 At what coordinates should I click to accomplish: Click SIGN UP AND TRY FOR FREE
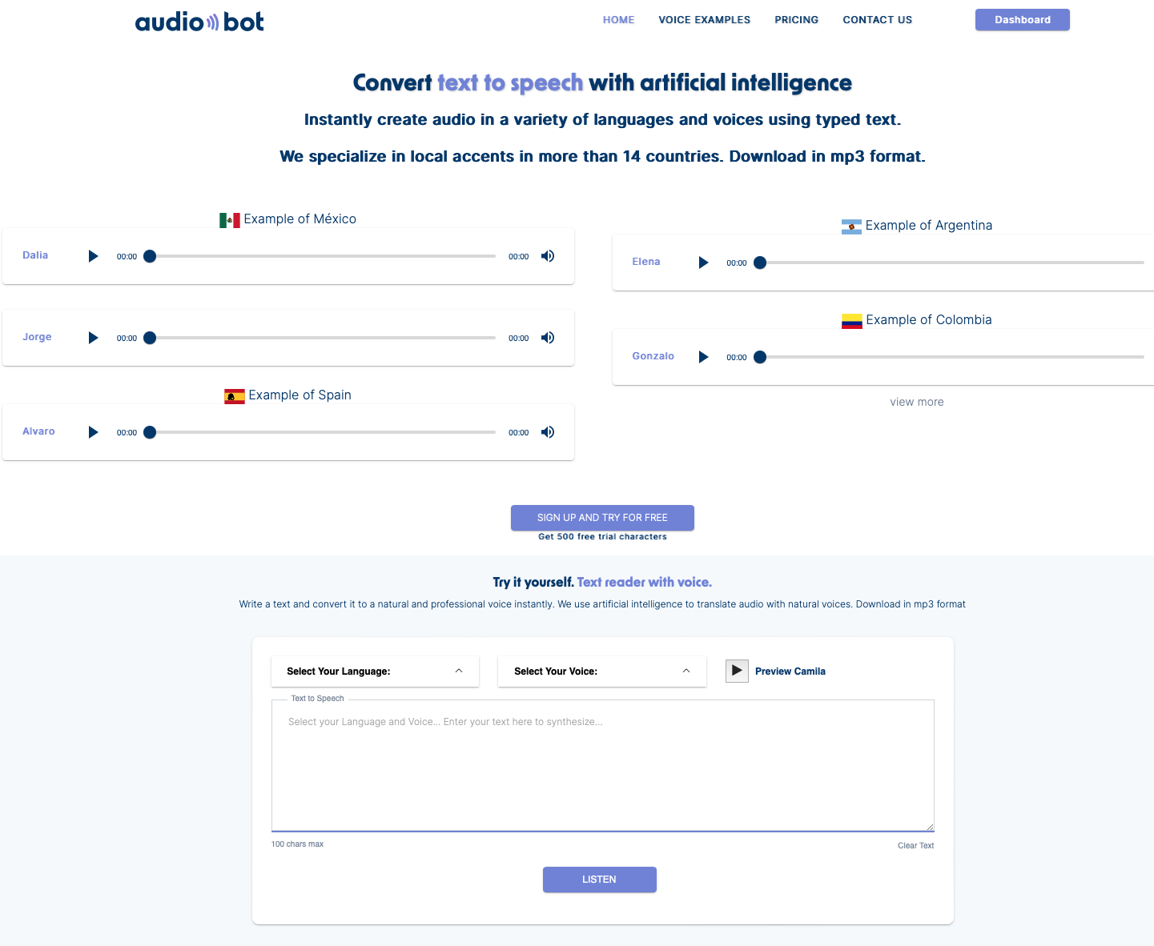tap(602, 517)
